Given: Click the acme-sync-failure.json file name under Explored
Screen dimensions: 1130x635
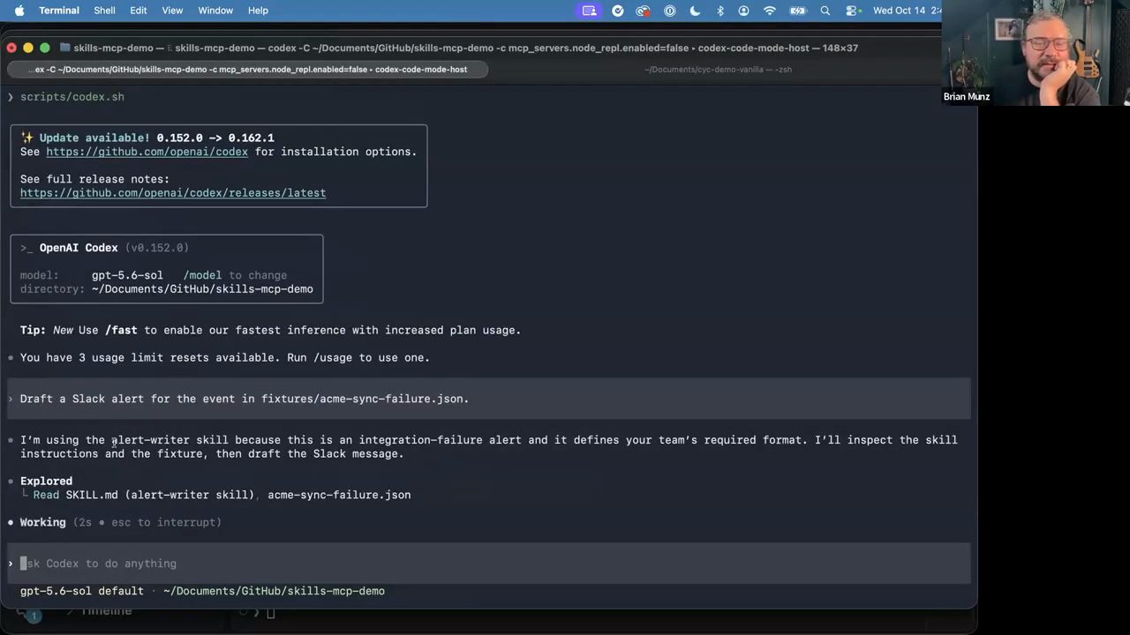Looking at the screenshot, I should [x=339, y=495].
